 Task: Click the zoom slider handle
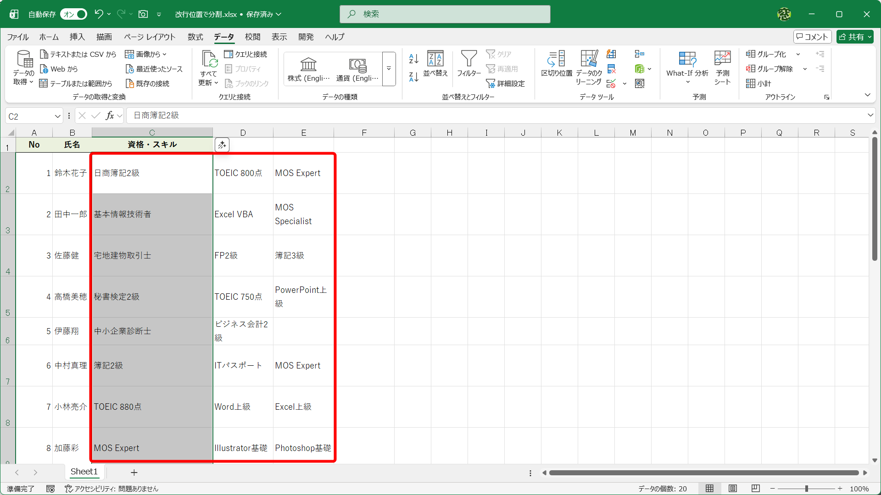(x=806, y=489)
